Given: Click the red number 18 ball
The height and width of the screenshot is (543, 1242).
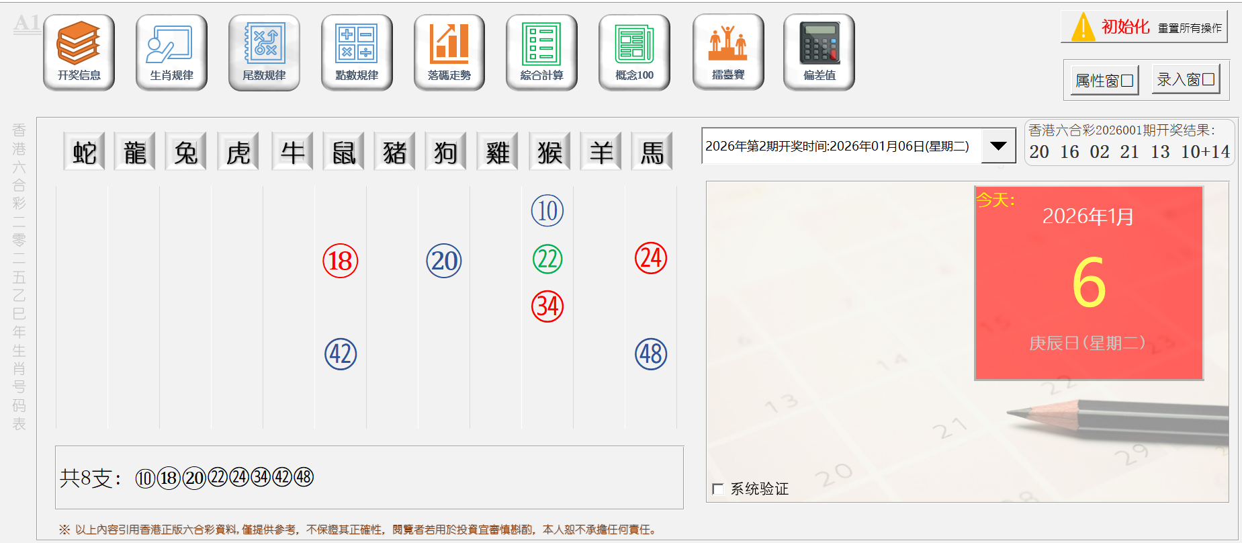Looking at the screenshot, I should (x=341, y=261).
